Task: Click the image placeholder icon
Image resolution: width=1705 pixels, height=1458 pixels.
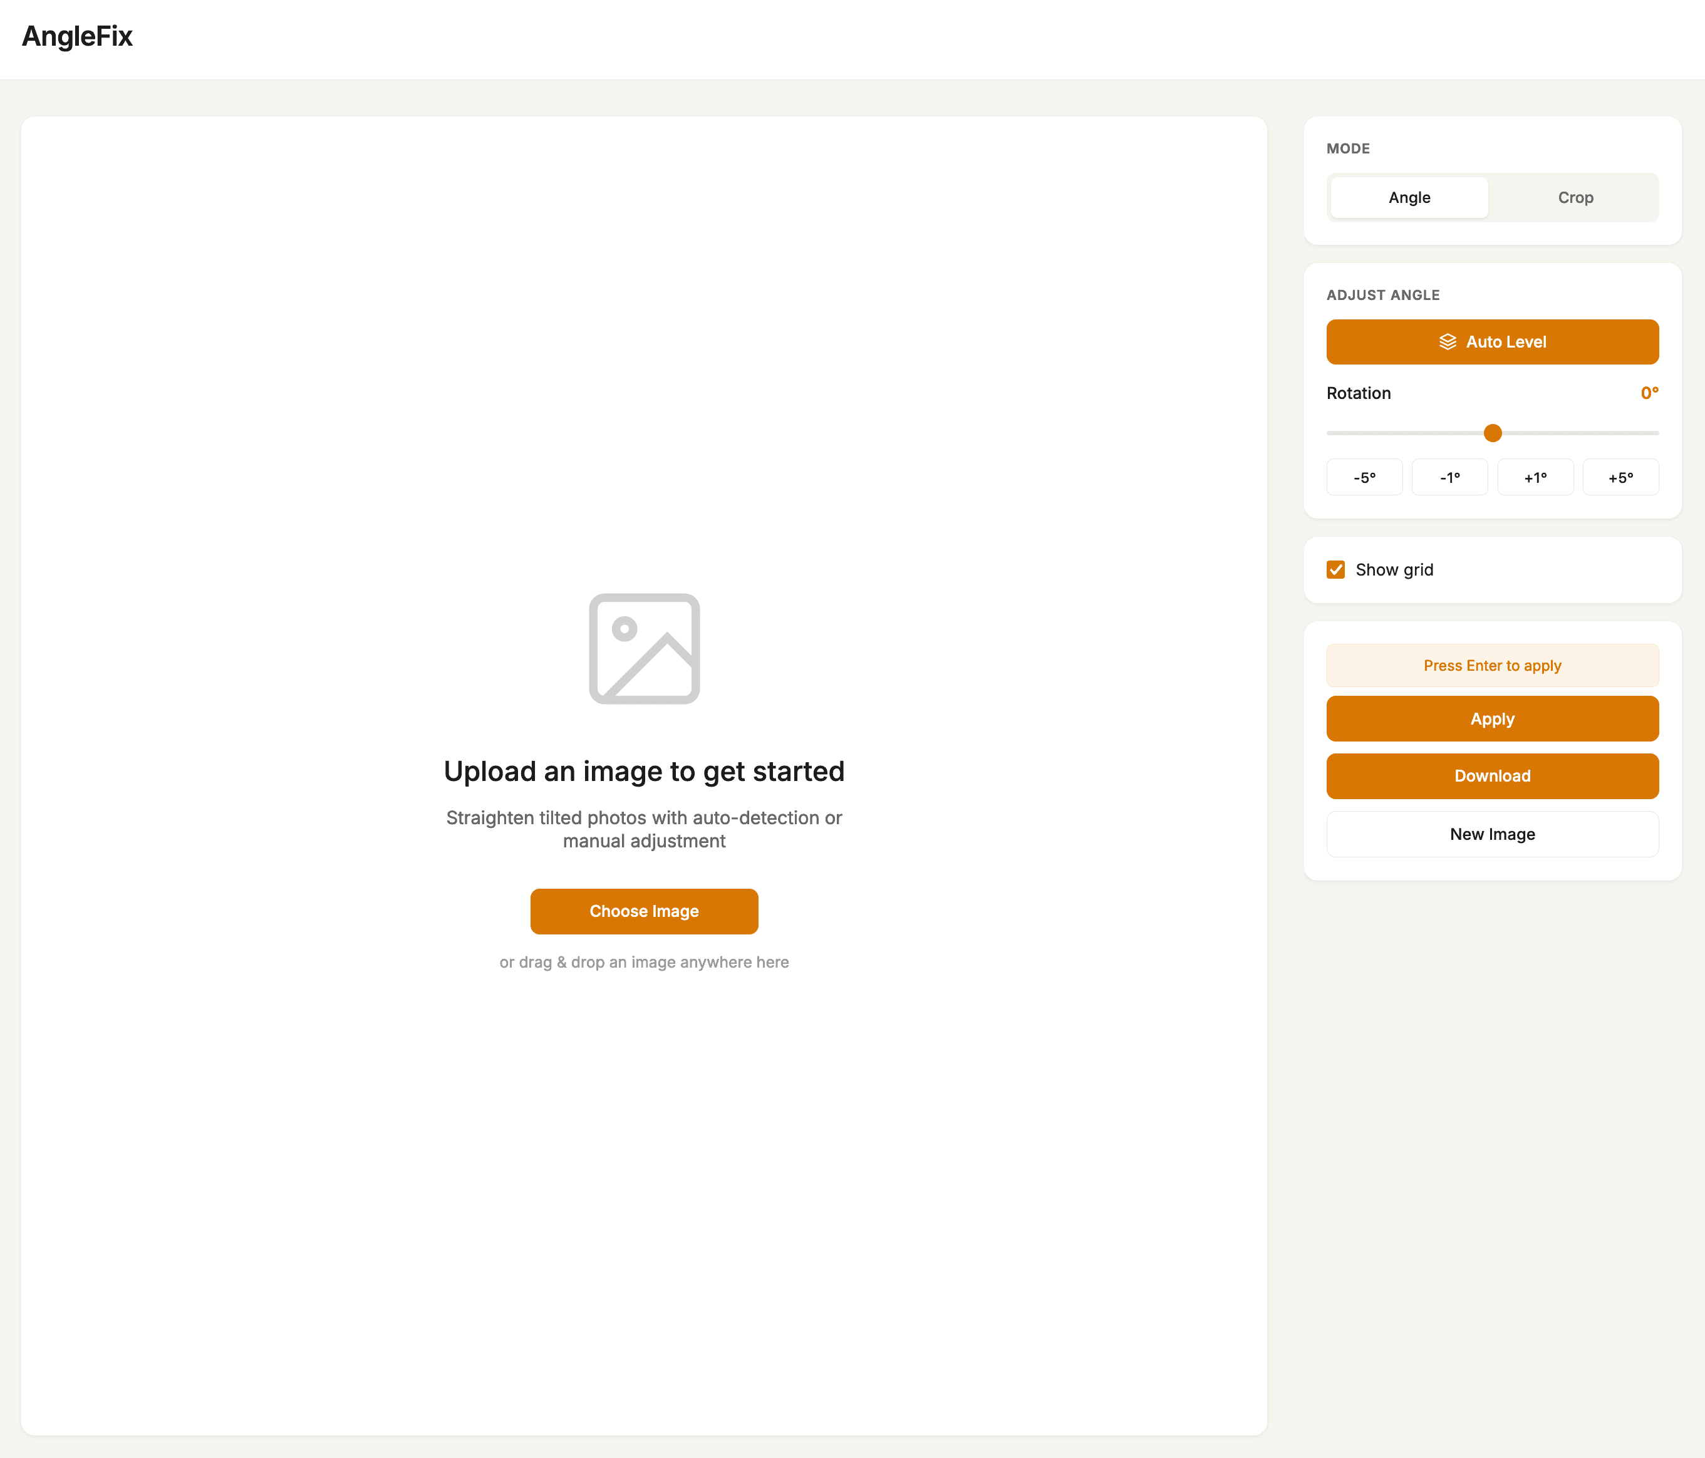Action: coord(645,649)
